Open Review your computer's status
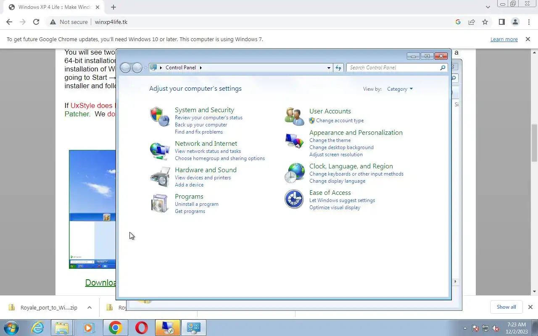Screen dimensions: 538x336 point(208,118)
